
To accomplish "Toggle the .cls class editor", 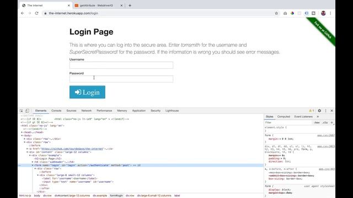I will [325, 123].
